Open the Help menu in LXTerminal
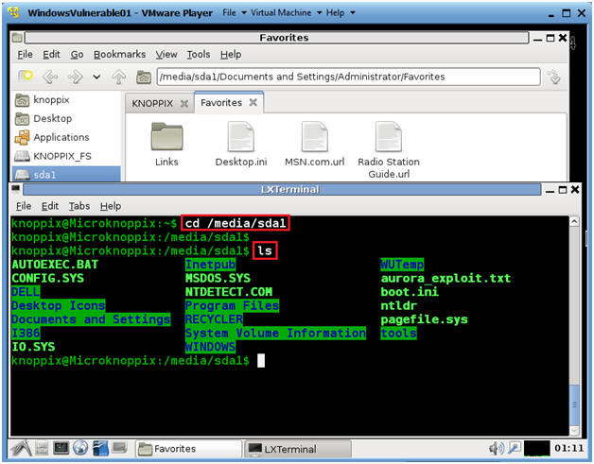Screen dimensions: 594x464 [x=111, y=206]
